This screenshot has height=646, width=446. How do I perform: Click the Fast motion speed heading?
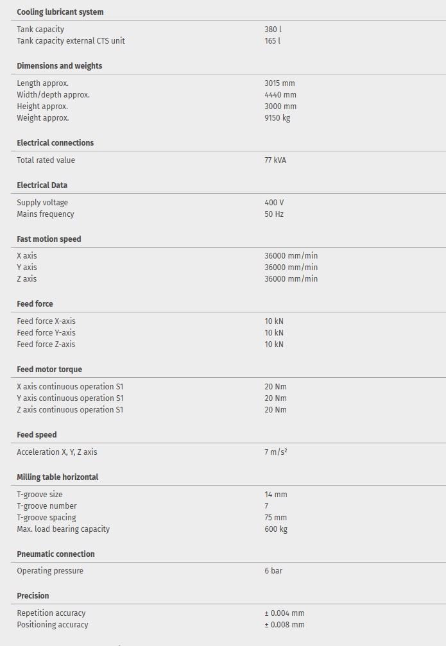[49, 239]
